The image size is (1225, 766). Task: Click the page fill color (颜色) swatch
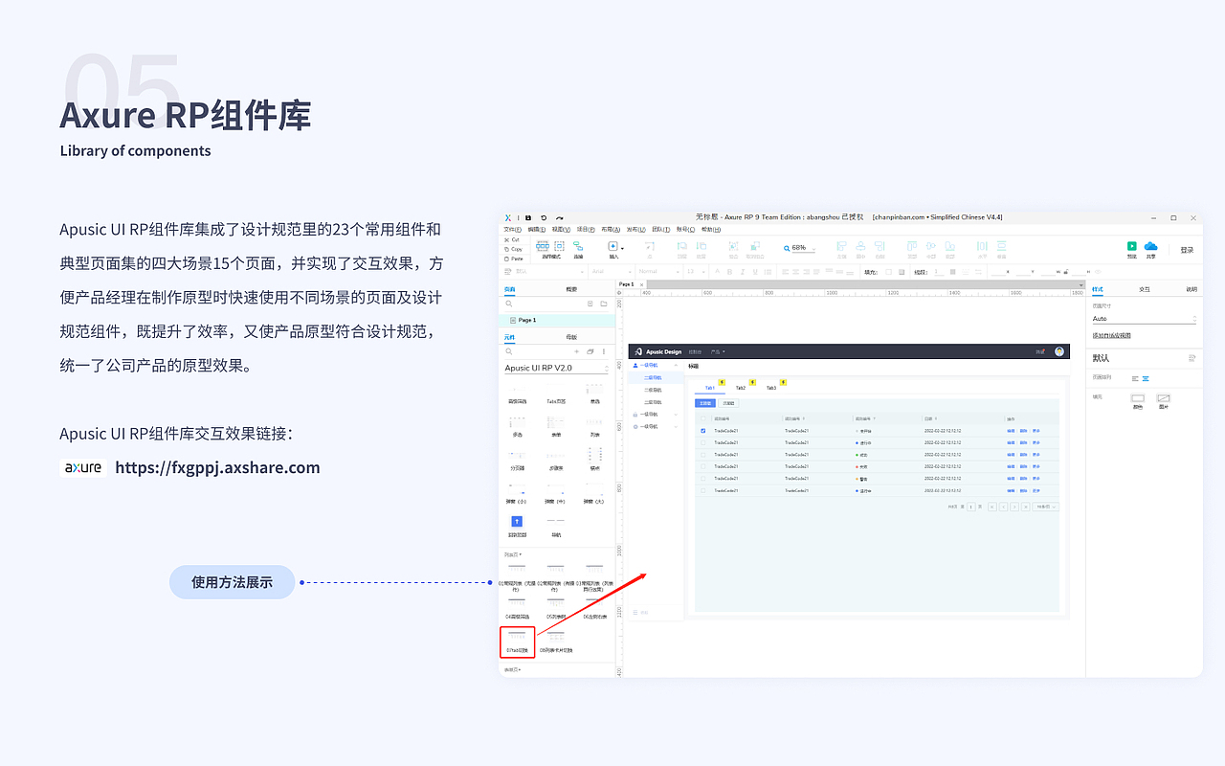(1138, 398)
